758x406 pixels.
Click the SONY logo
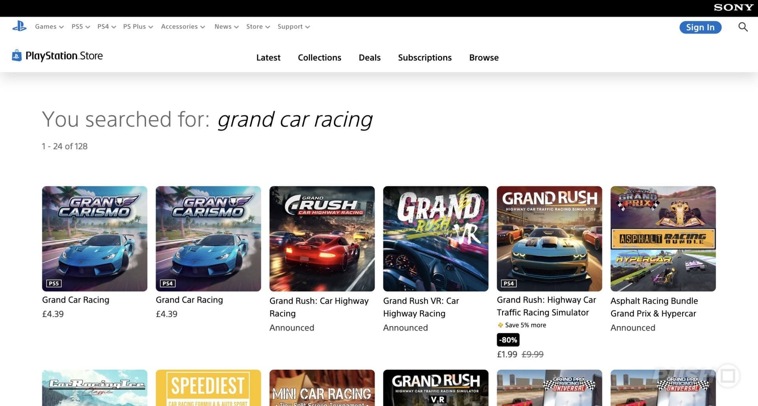point(733,7)
